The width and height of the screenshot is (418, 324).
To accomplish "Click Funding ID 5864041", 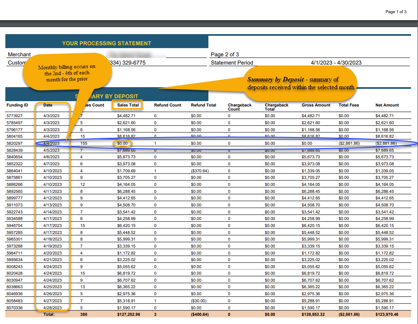I will click(15, 171).
